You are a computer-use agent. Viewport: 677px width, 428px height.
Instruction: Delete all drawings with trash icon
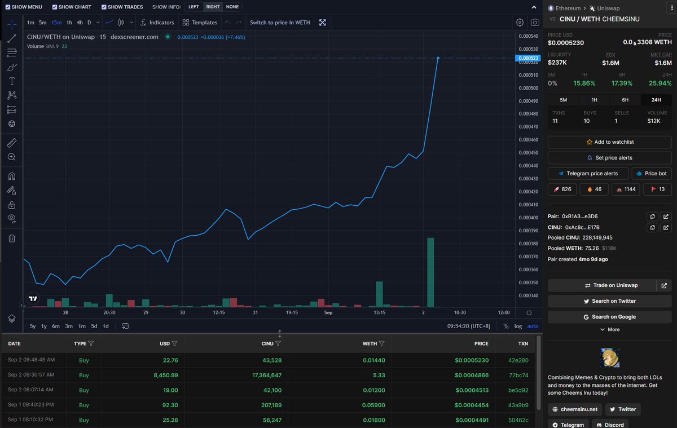(11, 238)
